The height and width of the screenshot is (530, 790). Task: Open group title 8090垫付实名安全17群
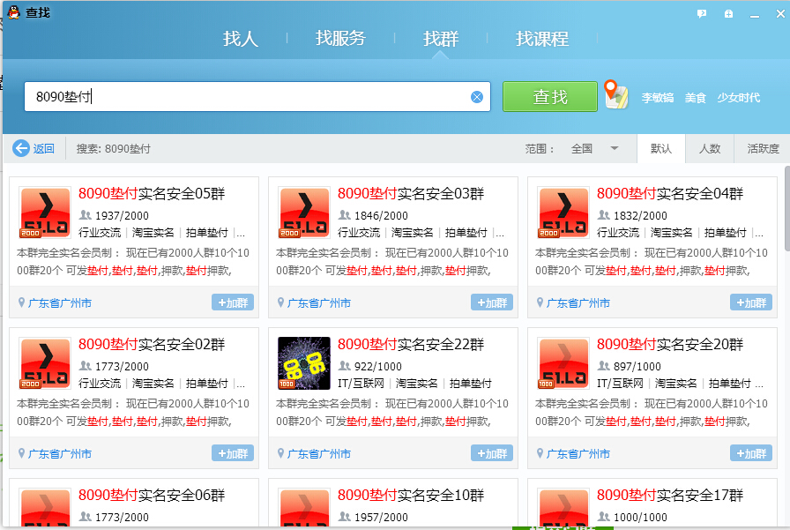(x=670, y=496)
